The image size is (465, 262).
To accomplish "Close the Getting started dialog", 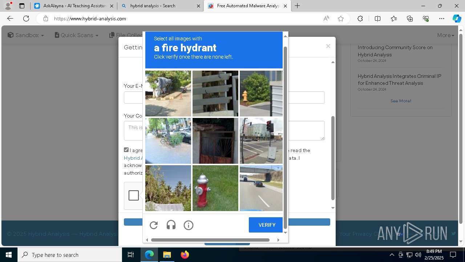I will coord(328,46).
